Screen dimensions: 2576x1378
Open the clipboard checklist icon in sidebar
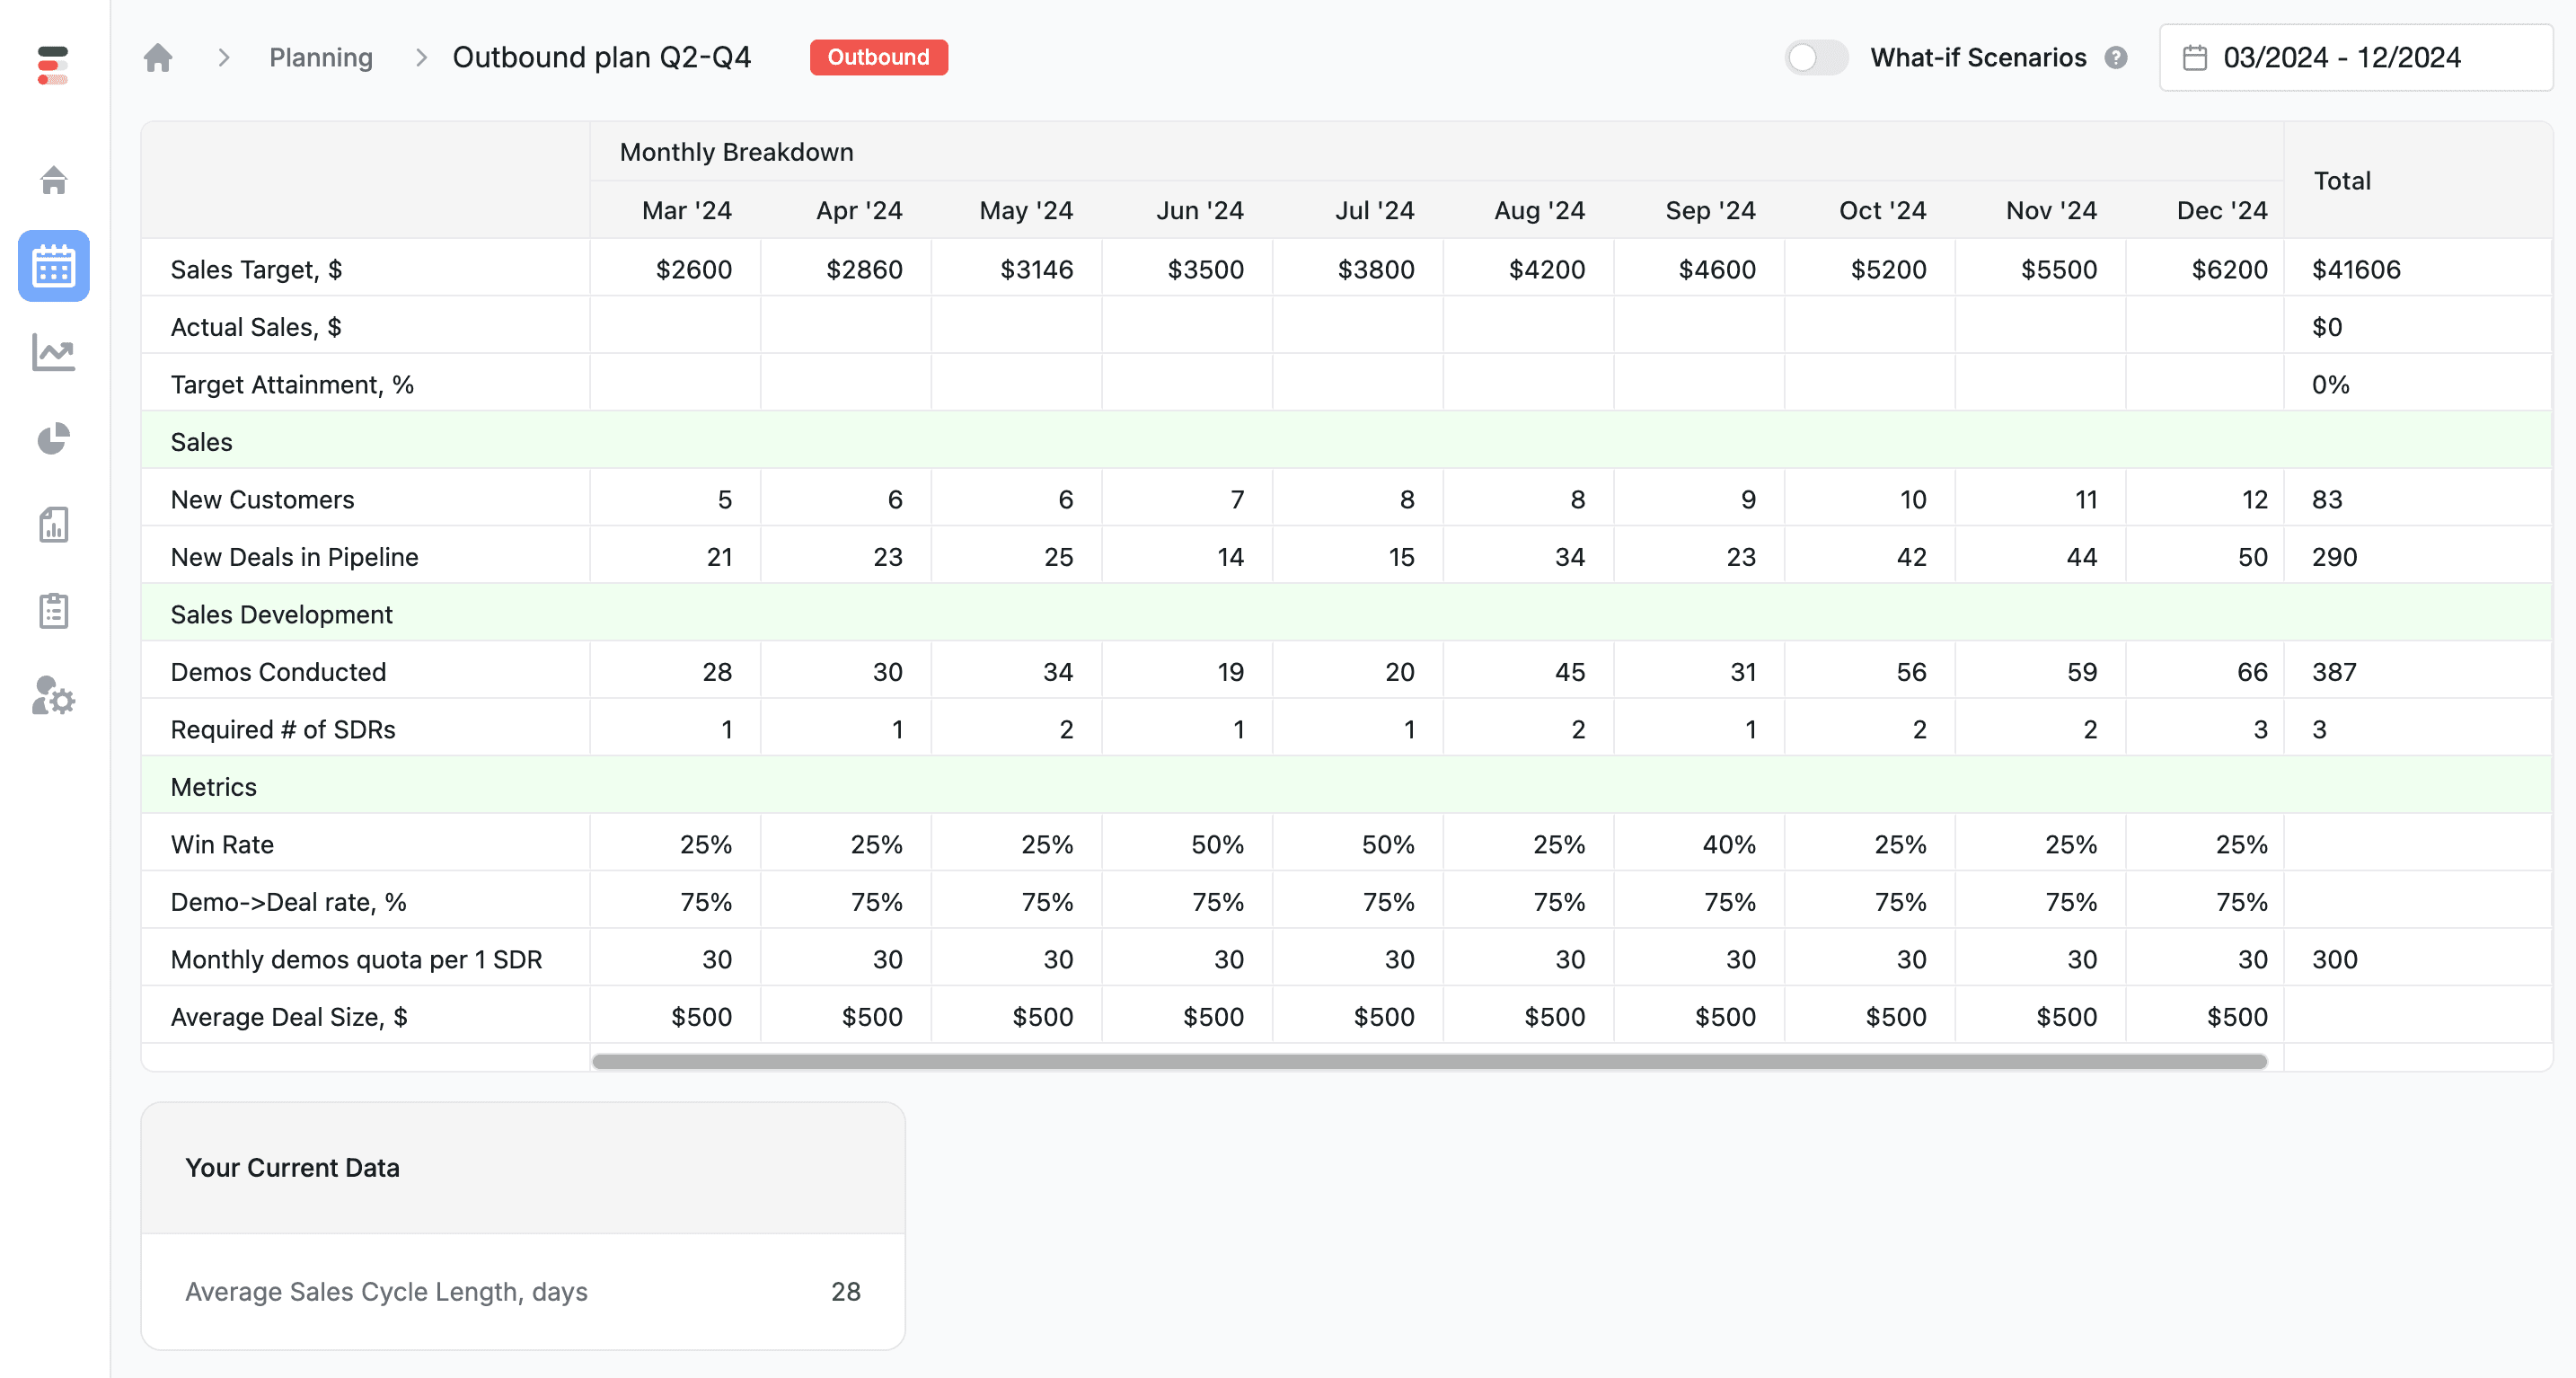[54, 610]
